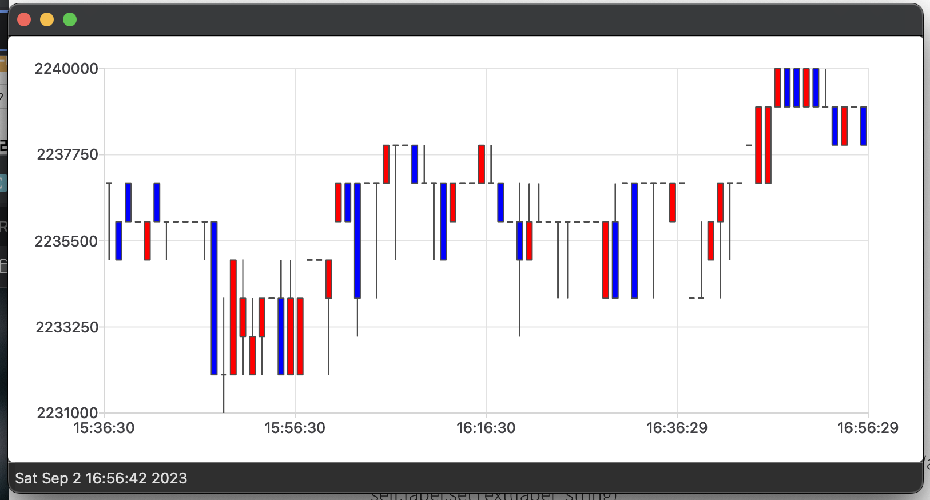Click the tall blue candlestick just before 16:36:29
The image size is (930, 500).
pos(634,241)
